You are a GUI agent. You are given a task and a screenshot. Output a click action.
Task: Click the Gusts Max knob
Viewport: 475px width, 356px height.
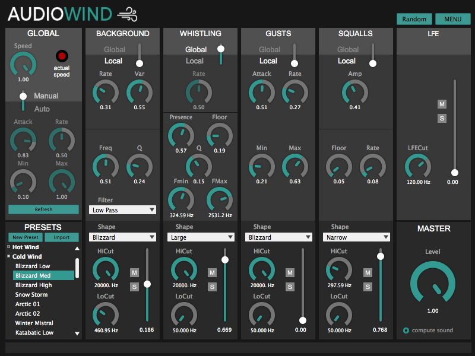click(294, 167)
